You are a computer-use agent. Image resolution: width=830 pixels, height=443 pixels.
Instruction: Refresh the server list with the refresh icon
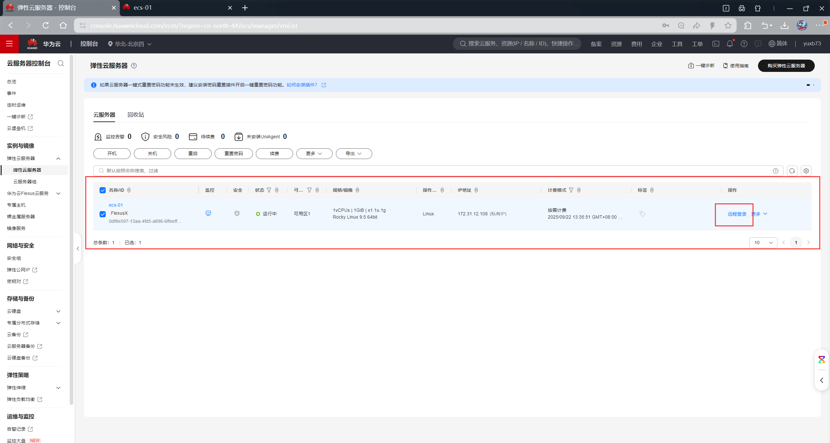click(792, 171)
